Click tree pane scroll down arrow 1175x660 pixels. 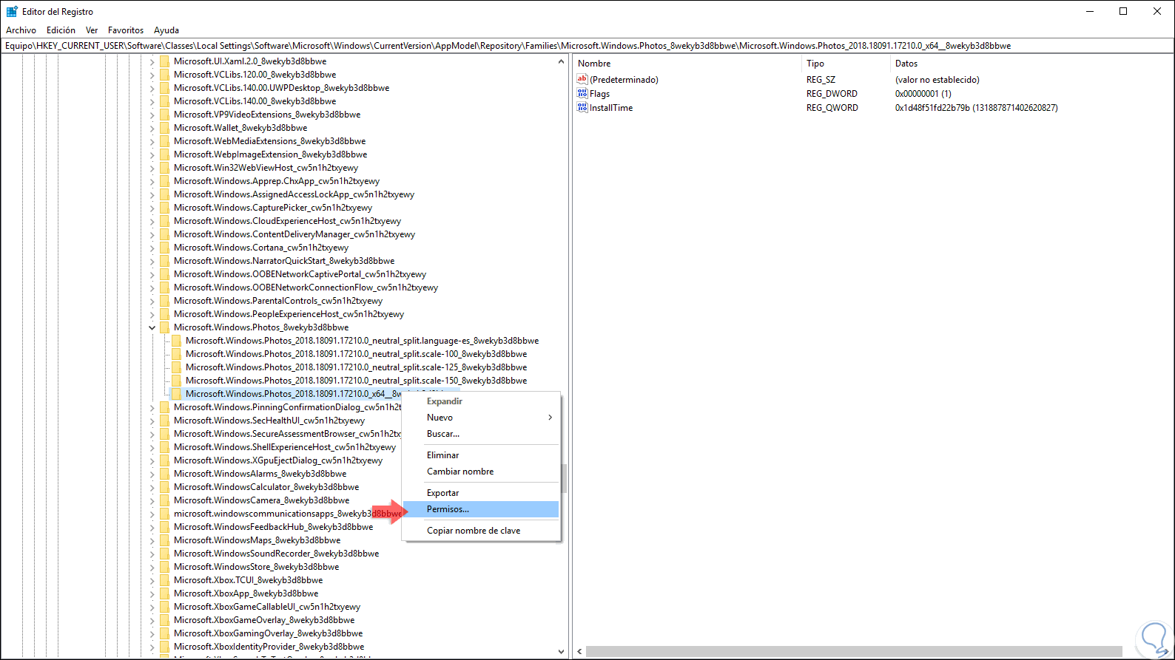coord(561,652)
